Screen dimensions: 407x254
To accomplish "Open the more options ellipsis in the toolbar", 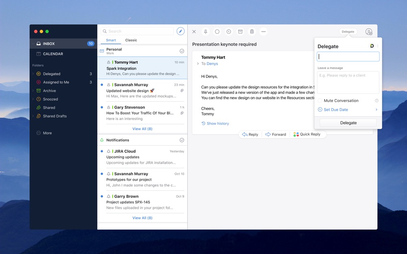I will click(x=264, y=32).
